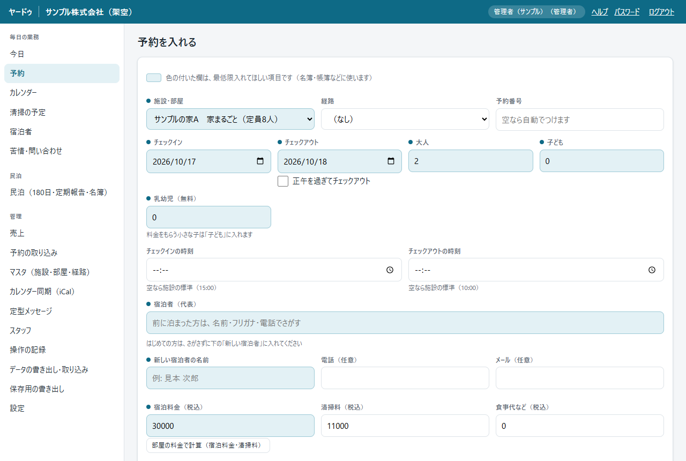The height and width of the screenshot is (461, 686).
Task: Click the 子ども count field
Action: click(602, 161)
